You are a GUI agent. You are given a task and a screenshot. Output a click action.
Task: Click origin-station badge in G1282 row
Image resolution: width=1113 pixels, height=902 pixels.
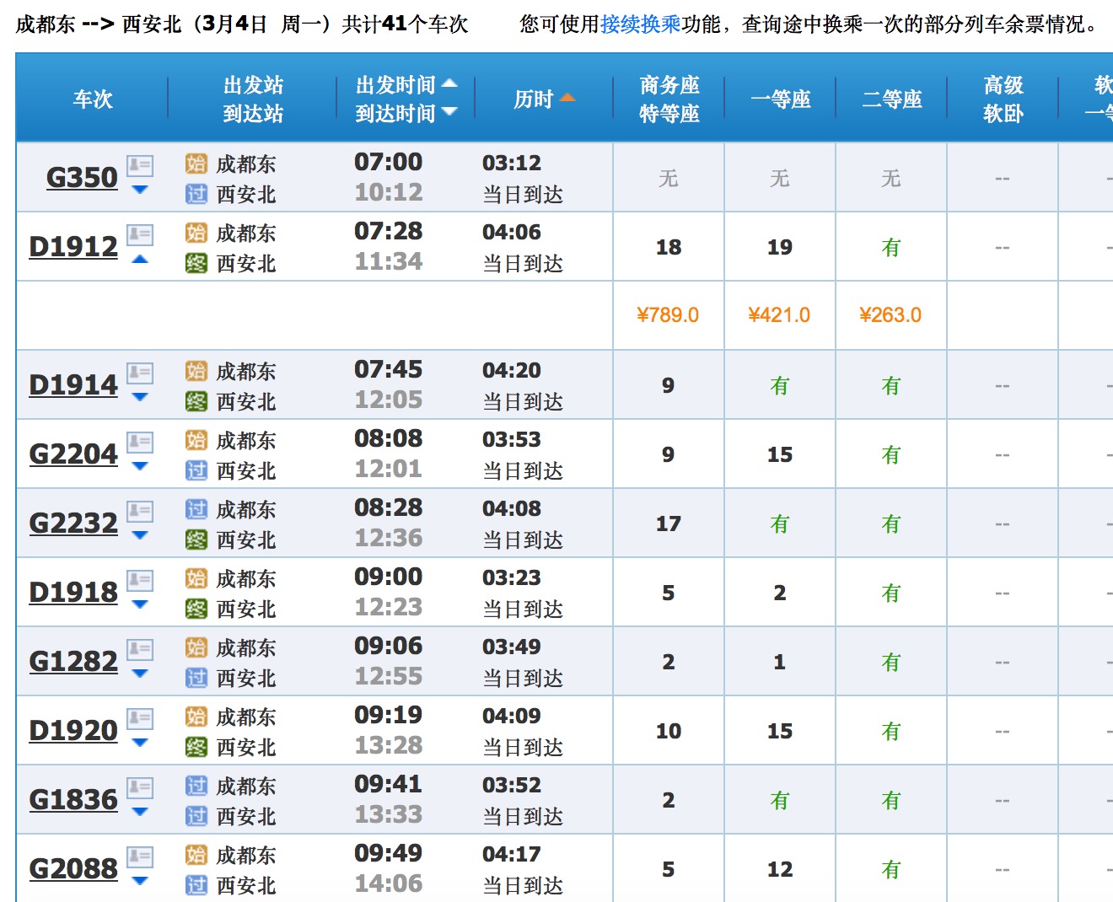click(x=196, y=647)
